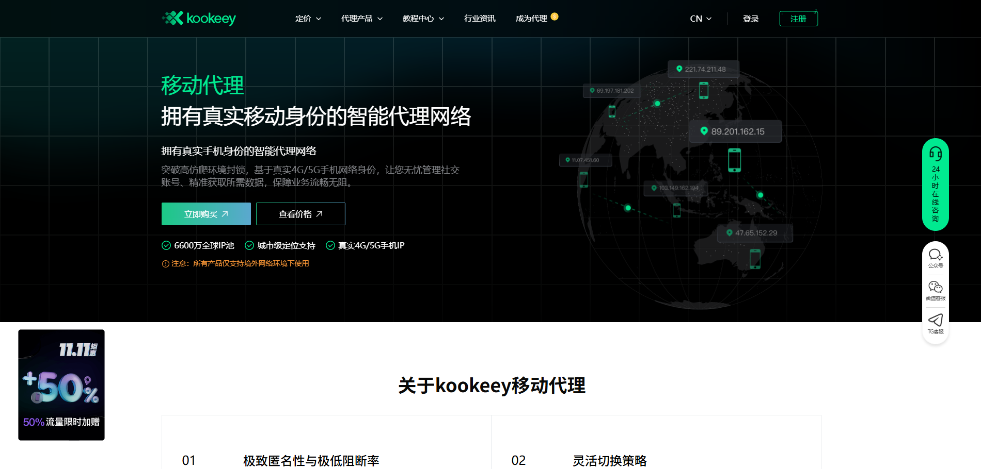981x469 pixels.
Task: Open the 代理产品 dropdown menu
Action: pyautogui.click(x=361, y=18)
